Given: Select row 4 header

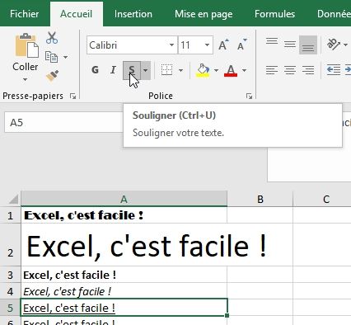Looking at the screenshot, I should click(10, 291).
